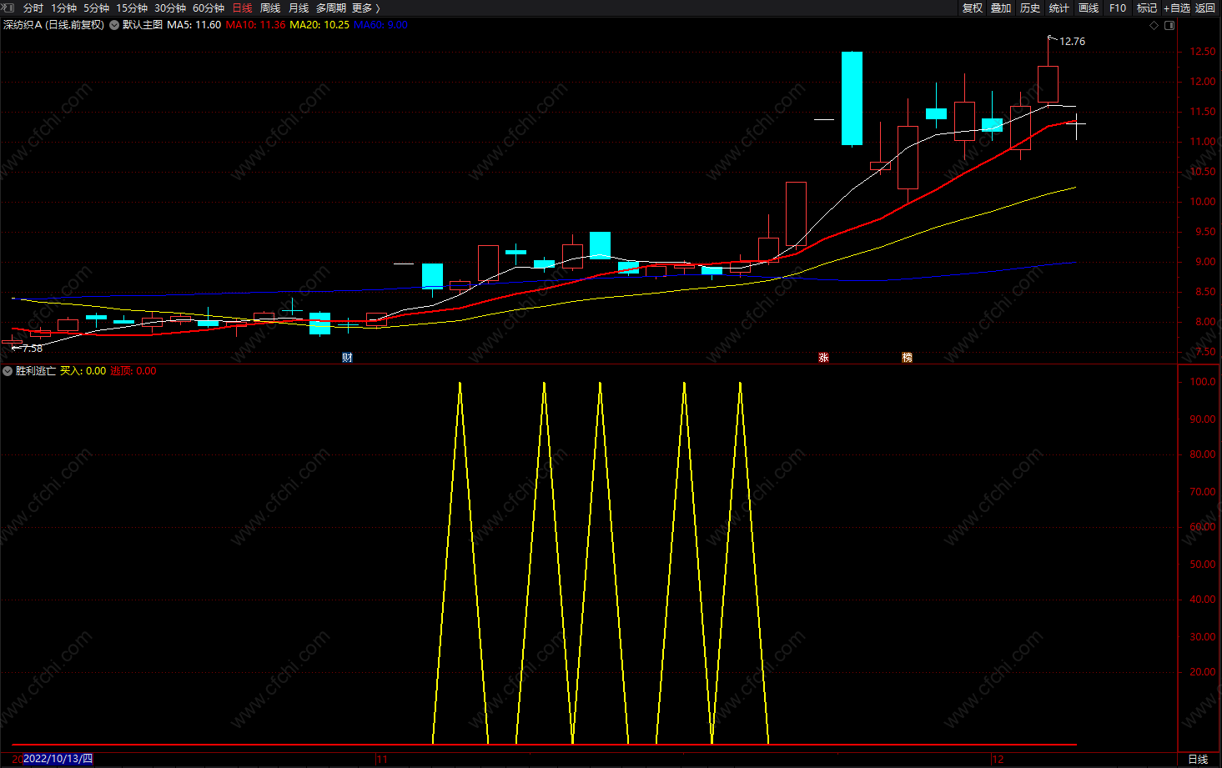Add stock with +自选 button

(1177, 8)
